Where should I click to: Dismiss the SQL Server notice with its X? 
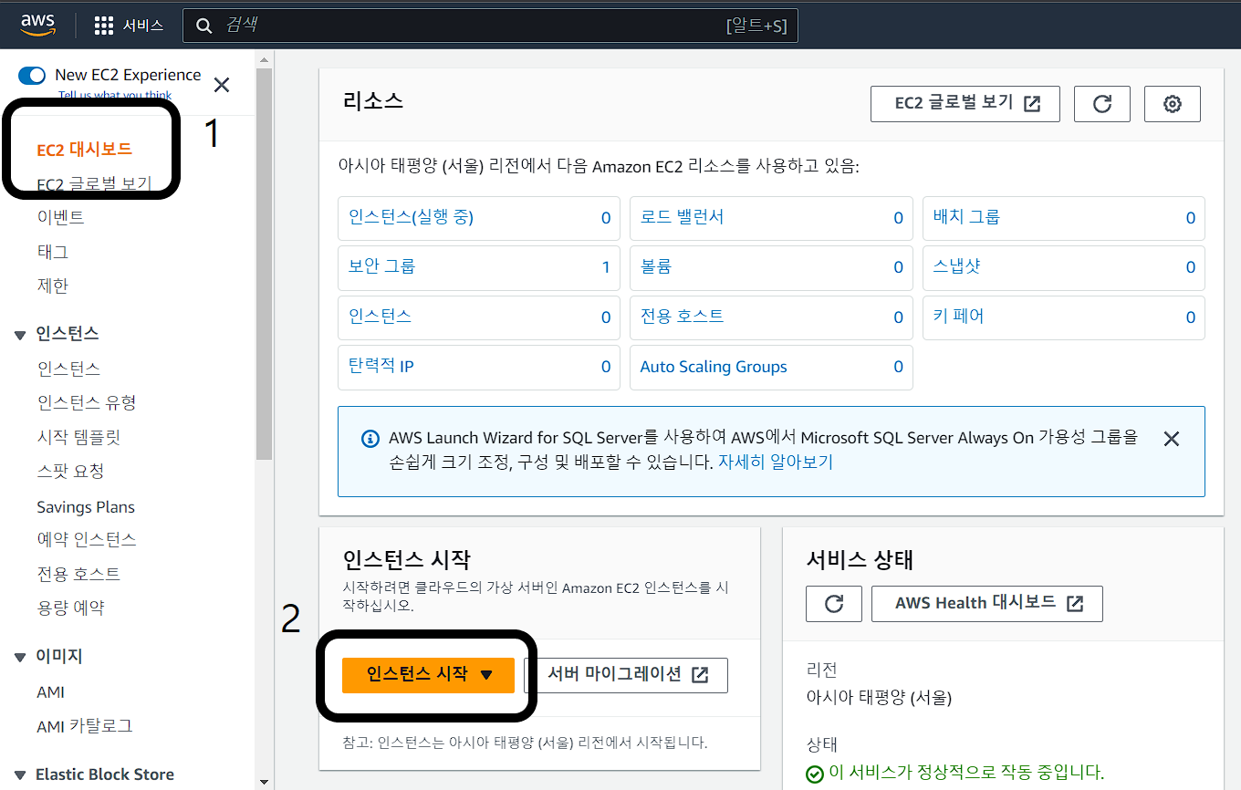1172,438
